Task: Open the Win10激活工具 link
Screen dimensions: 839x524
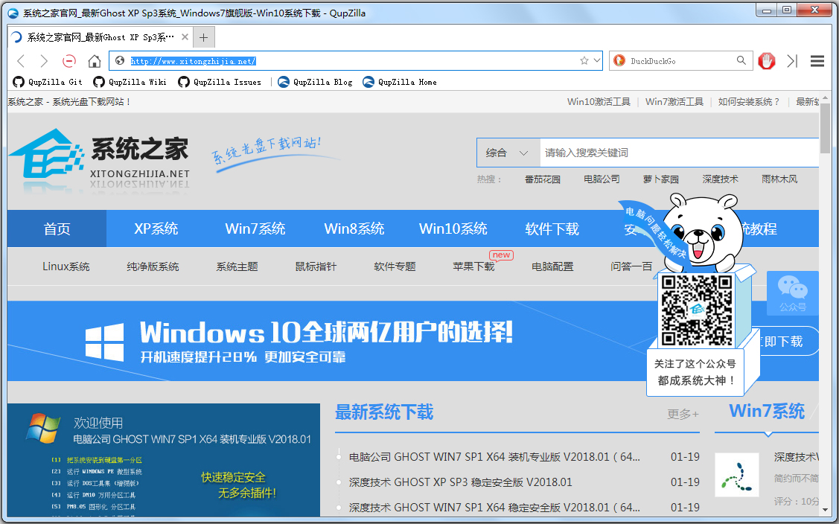Action: tap(599, 102)
